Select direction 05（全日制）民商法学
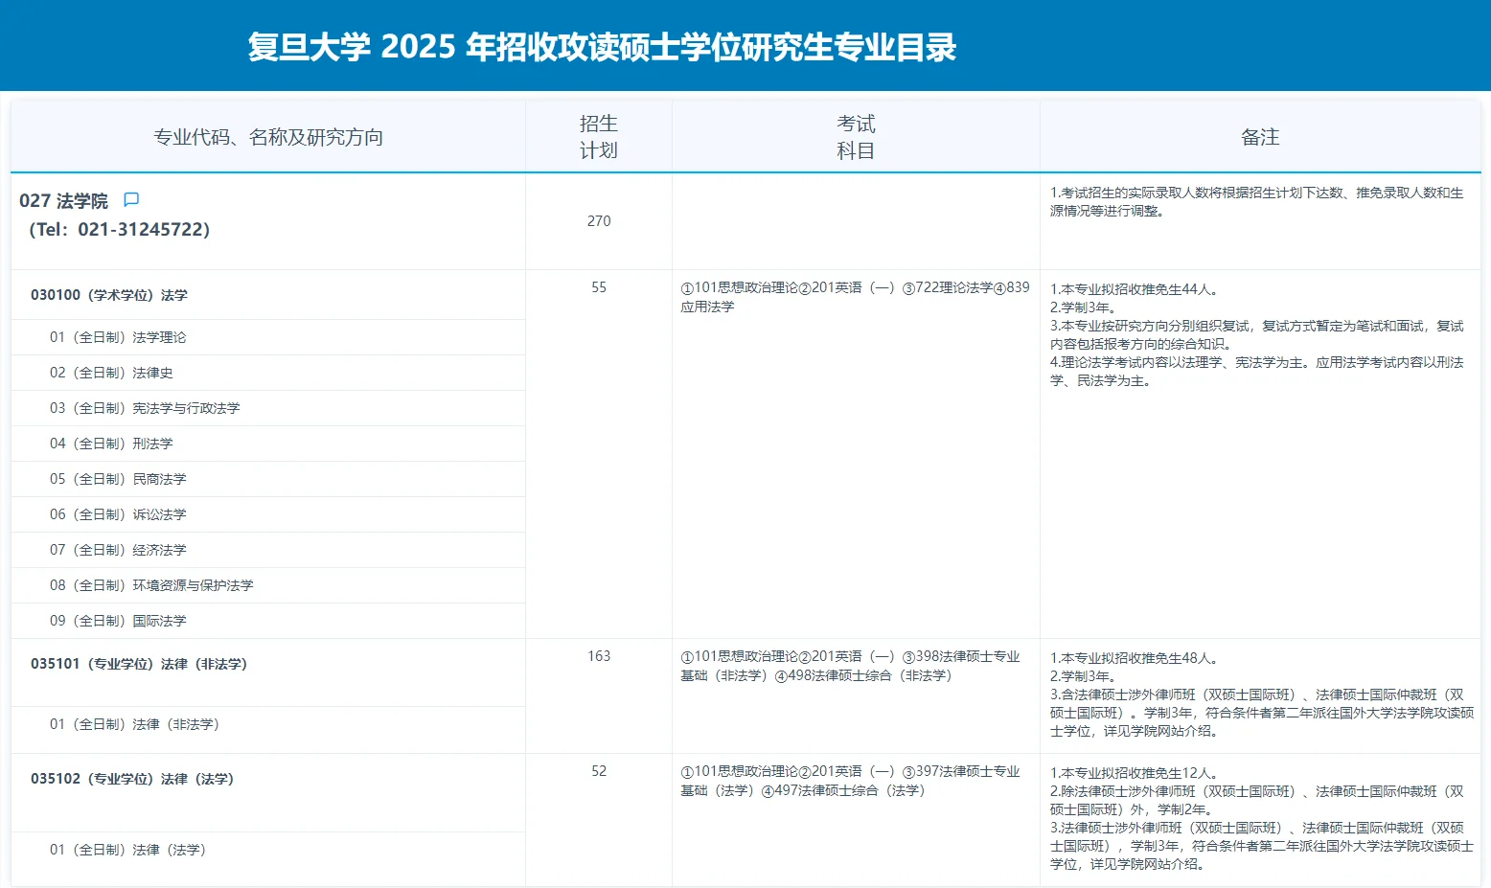The height and width of the screenshot is (888, 1491). click(x=268, y=479)
